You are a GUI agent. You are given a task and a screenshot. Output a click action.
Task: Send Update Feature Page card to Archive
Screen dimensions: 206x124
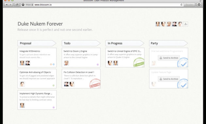(x=169, y=79)
